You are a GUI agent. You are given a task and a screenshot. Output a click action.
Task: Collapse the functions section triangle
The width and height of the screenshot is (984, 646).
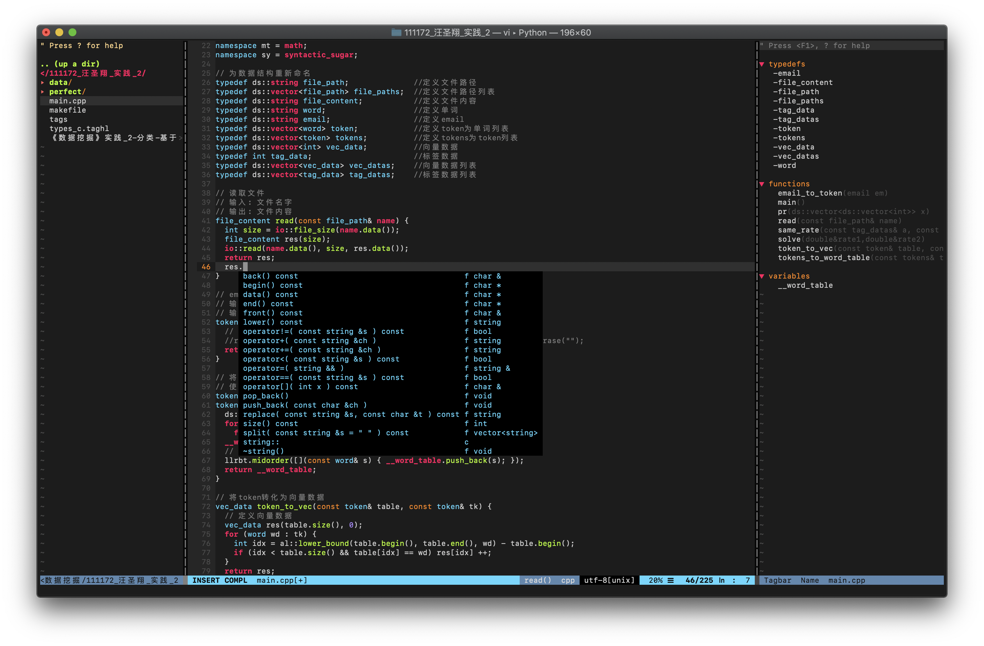[x=762, y=184]
